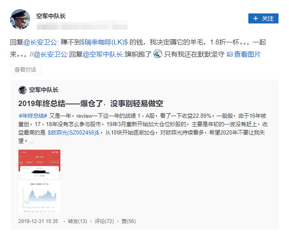Click the small avatar in the quoted post
The image size is (289, 236).
pyautogui.click(x=23, y=90)
